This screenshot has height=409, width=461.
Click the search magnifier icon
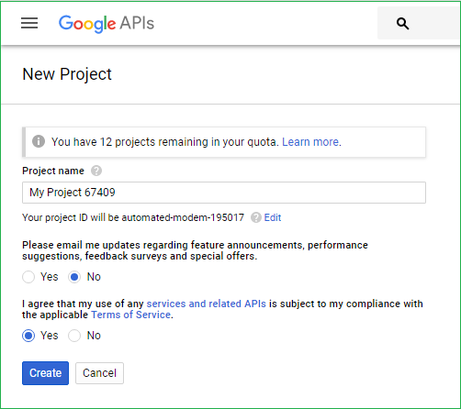point(402,24)
